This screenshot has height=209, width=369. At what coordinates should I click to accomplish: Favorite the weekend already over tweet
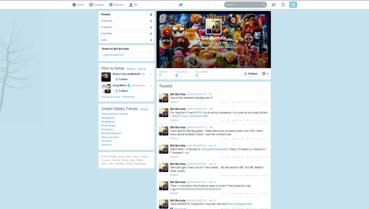(x=252, y=102)
